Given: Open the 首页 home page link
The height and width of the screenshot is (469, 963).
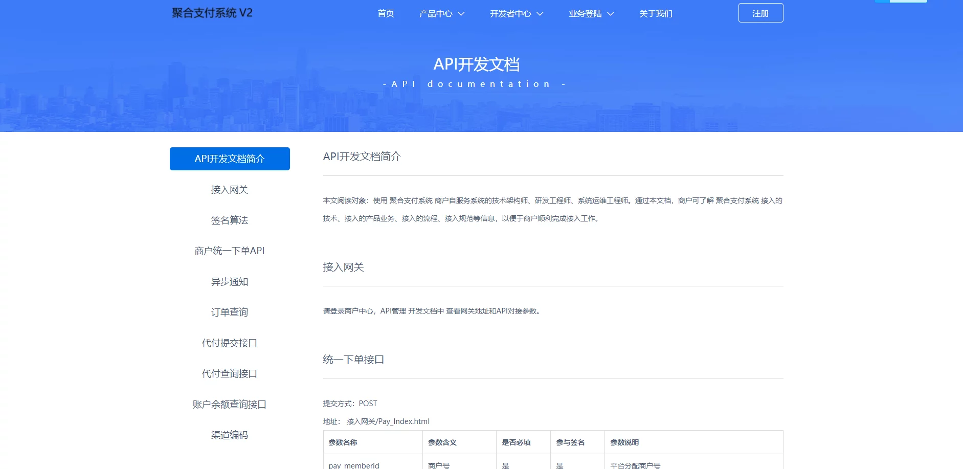Looking at the screenshot, I should click(x=386, y=14).
